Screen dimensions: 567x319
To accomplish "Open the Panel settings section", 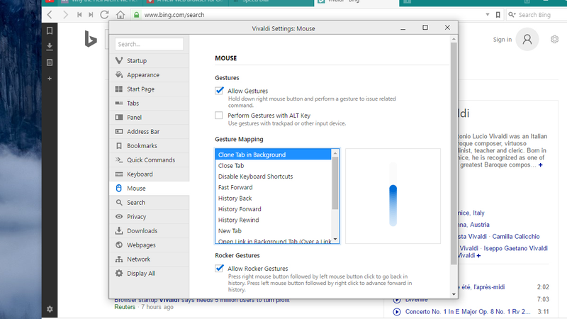I will (x=150, y=117).
